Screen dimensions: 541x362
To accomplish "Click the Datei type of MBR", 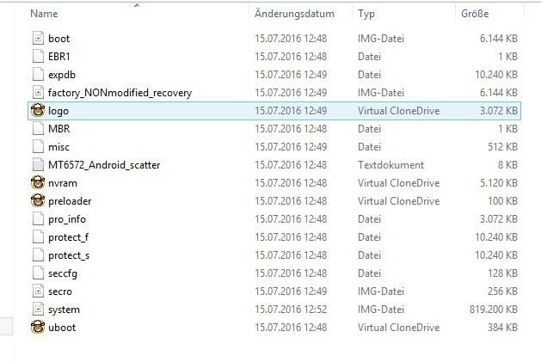I will point(369,129).
